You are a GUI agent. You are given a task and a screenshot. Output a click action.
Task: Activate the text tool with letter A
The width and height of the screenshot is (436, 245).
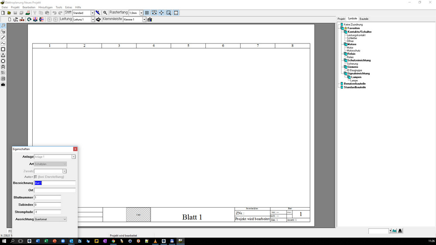tap(3, 67)
